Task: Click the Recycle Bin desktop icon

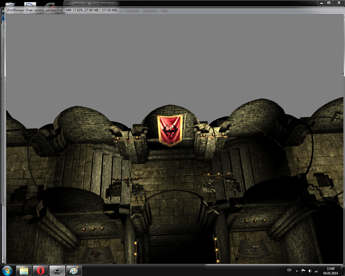Action: click(x=10, y=4)
